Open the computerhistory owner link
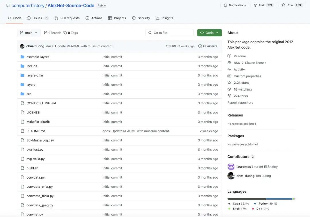 28,5
